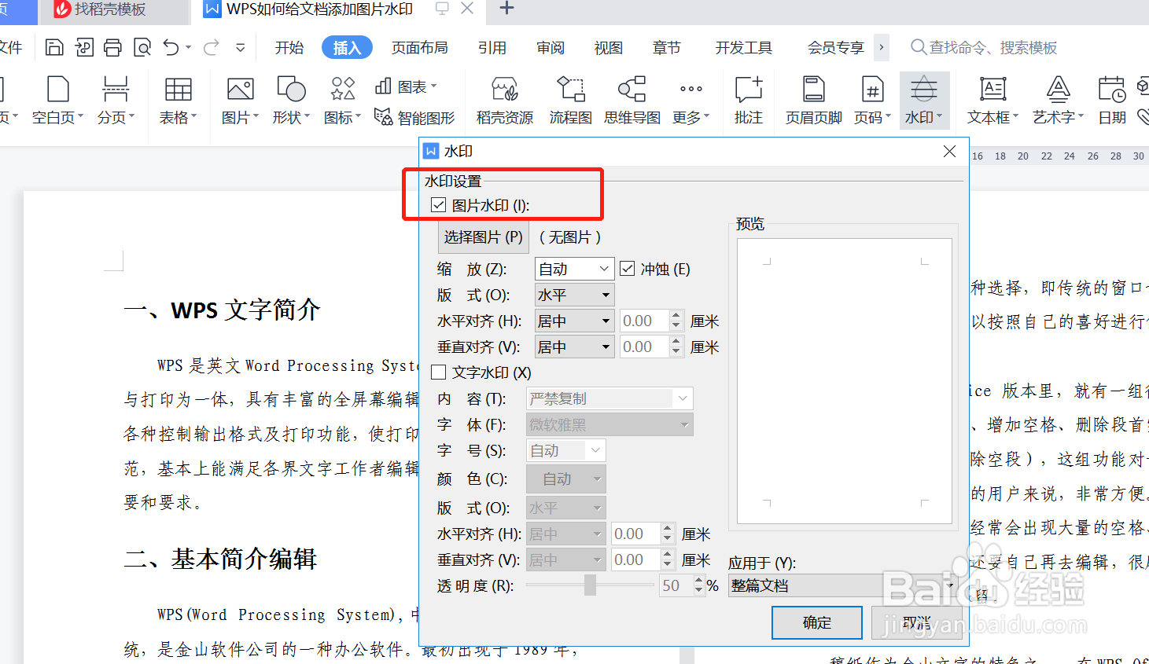Insert a flowchart (流程图)
This screenshot has width=1149, height=664.
[x=570, y=90]
